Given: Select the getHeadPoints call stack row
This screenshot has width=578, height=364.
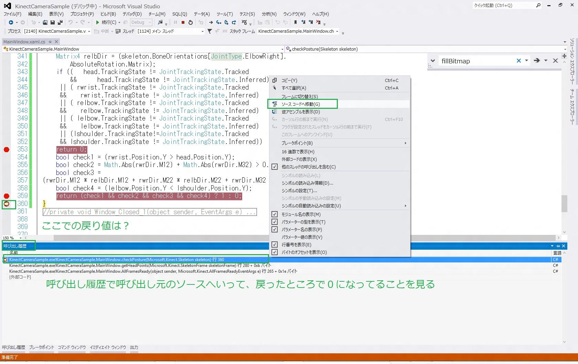Looking at the screenshot, I should 138,266.
